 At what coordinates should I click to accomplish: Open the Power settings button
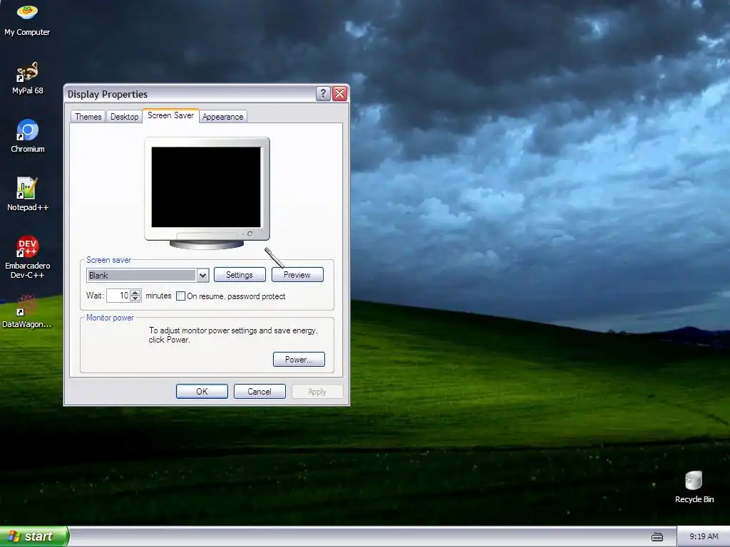(x=299, y=360)
